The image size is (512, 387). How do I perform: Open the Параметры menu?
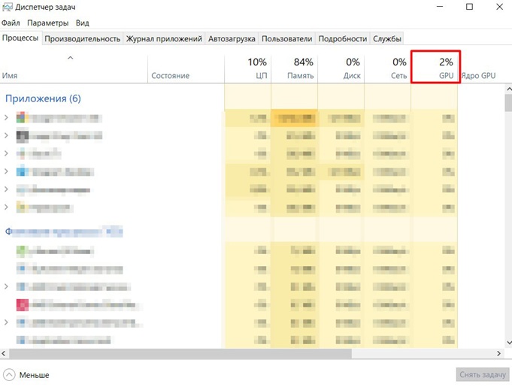(47, 23)
